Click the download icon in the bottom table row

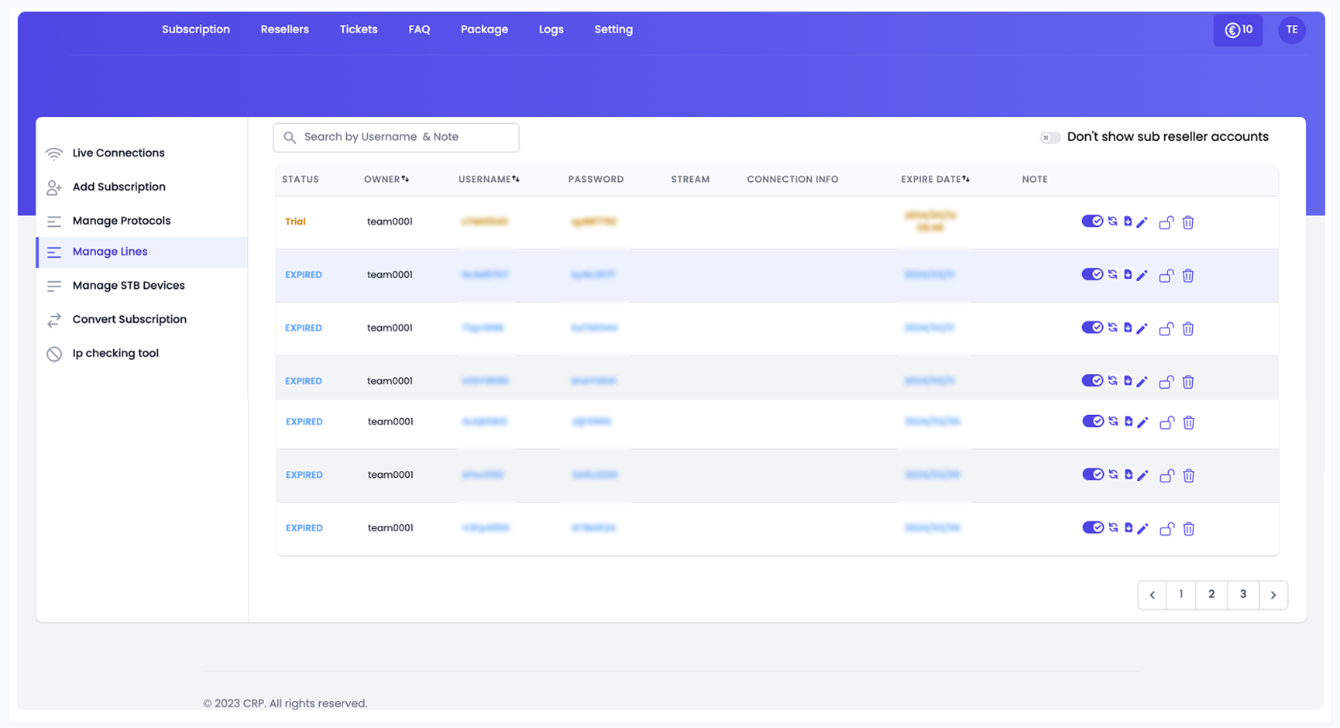pos(1129,527)
